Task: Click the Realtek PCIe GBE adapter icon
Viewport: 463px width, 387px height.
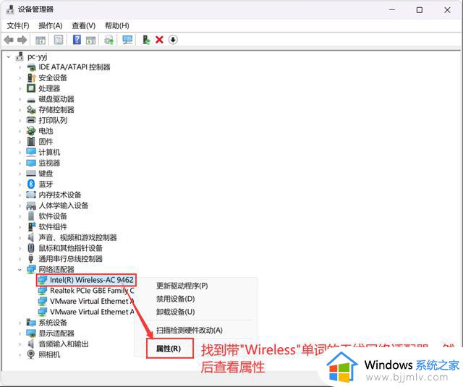Action: tap(43, 291)
